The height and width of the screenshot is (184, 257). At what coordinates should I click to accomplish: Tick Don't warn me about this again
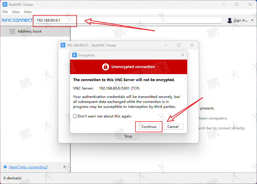click(x=75, y=116)
